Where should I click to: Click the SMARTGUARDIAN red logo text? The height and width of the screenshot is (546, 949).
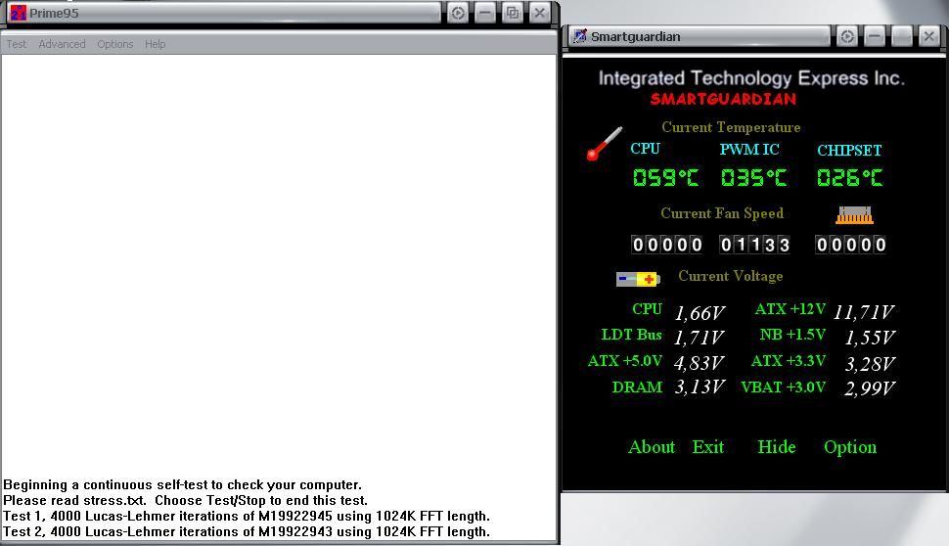(723, 99)
